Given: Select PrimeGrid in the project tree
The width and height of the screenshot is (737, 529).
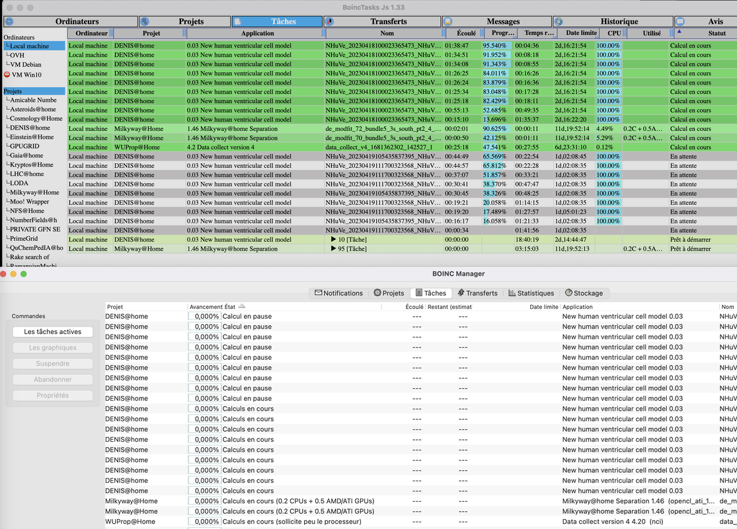Looking at the screenshot, I should 24,239.
